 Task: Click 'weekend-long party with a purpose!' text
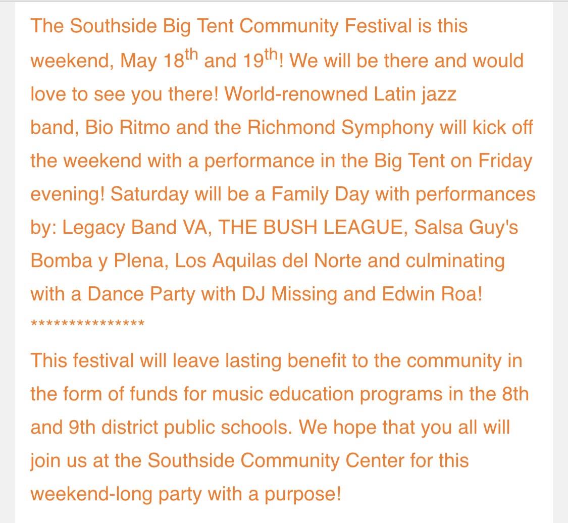pyautogui.click(x=185, y=494)
